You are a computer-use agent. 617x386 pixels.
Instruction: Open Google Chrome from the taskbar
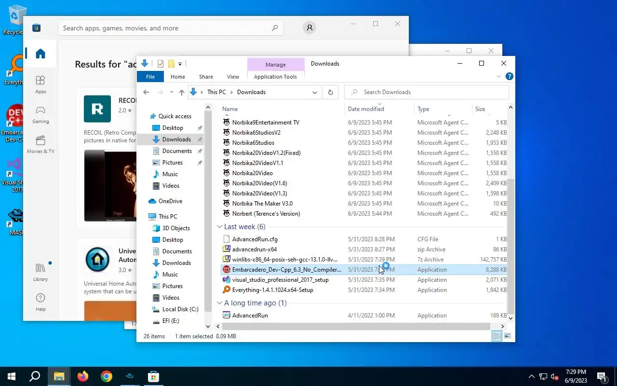[x=107, y=376]
